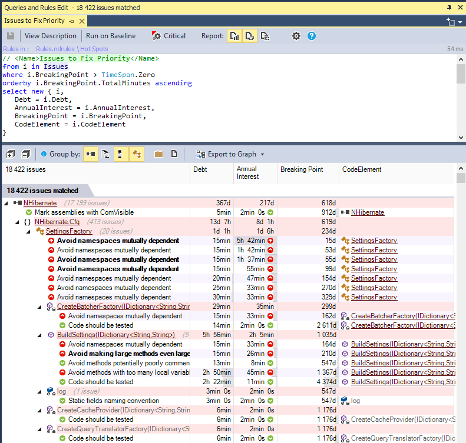The image size is (466, 443).
Task: Open CreateBatcherFactory link on 162d row
Action: pos(403,316)
